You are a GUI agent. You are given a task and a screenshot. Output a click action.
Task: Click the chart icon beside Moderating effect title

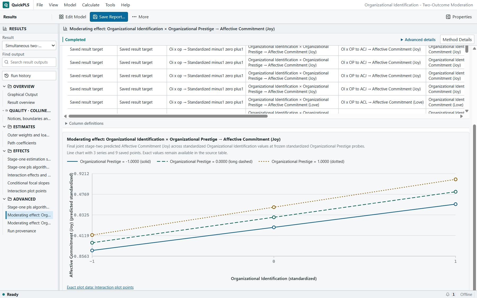coord(65,29)
